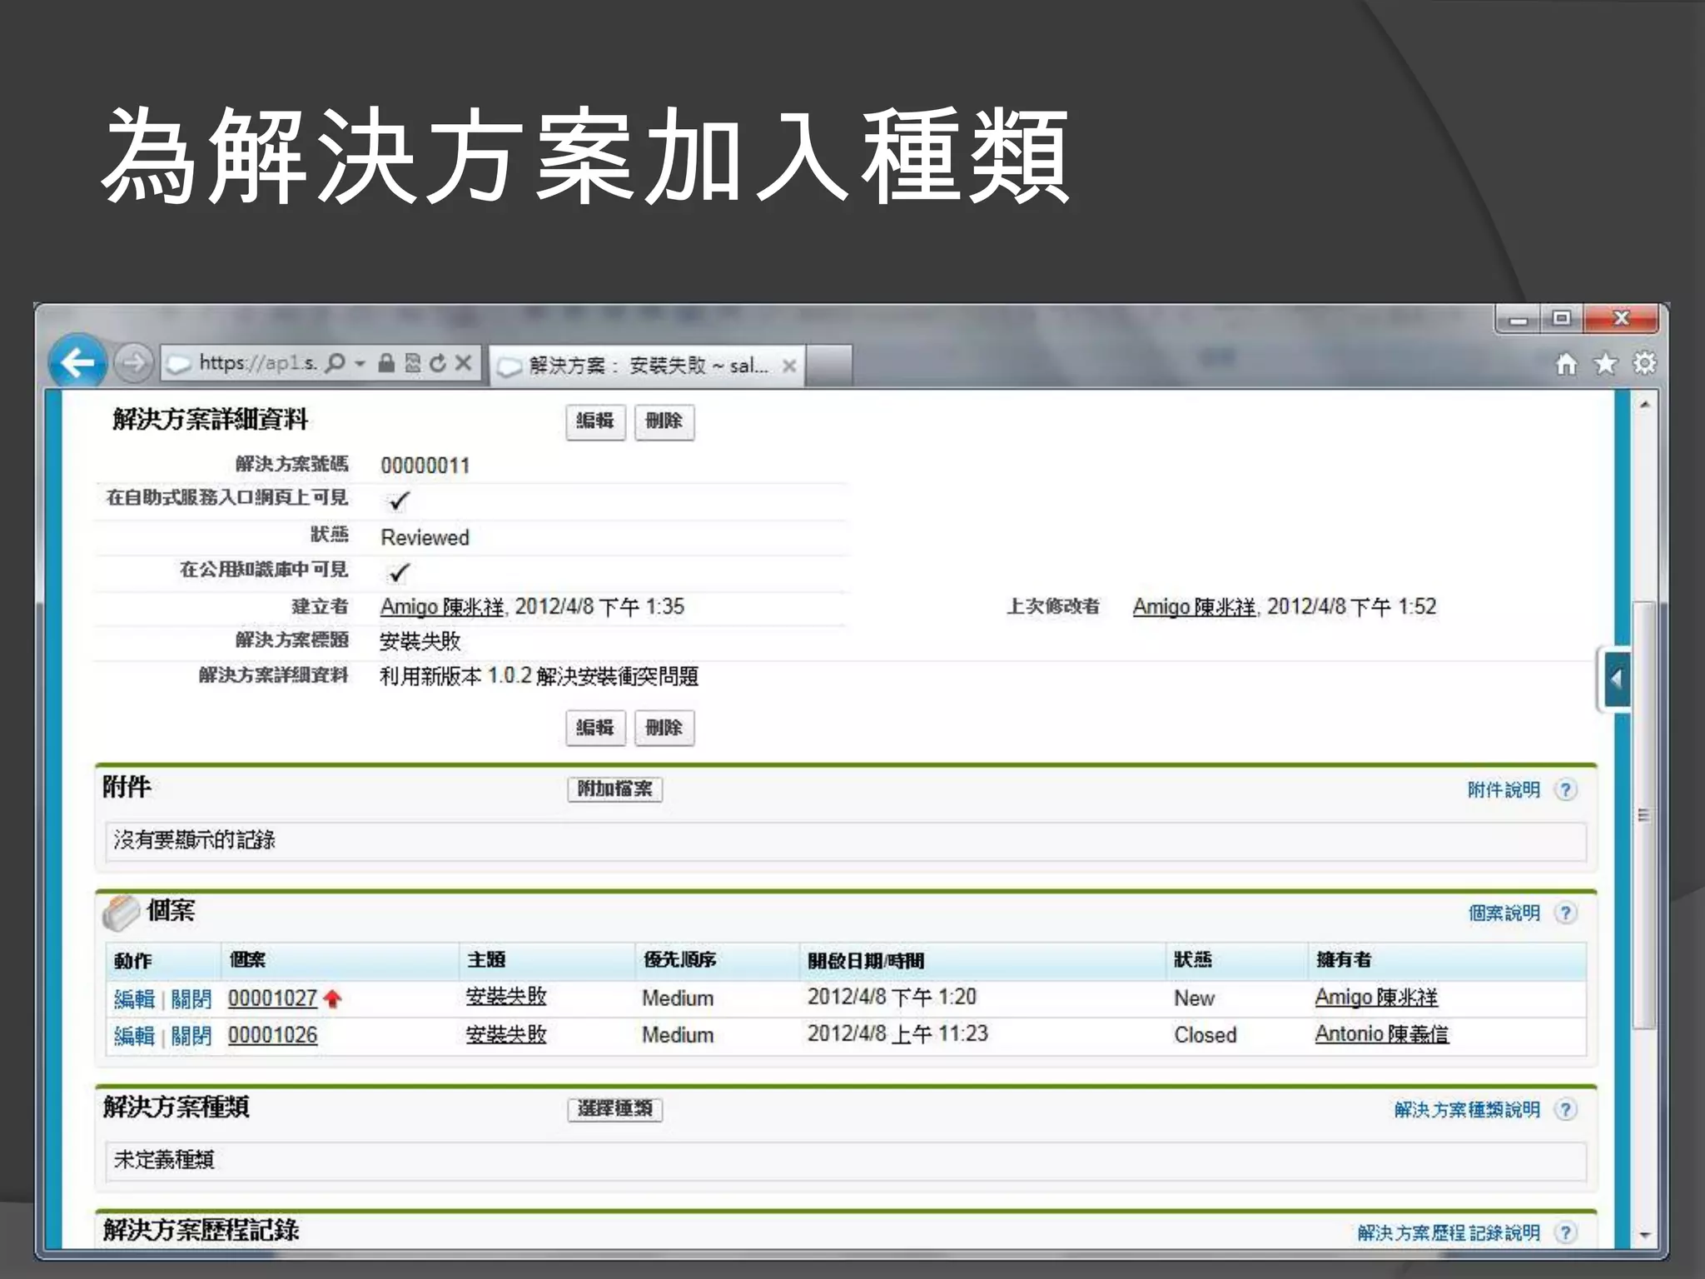Click the self-service portal visible checkmark

point(400,500)
